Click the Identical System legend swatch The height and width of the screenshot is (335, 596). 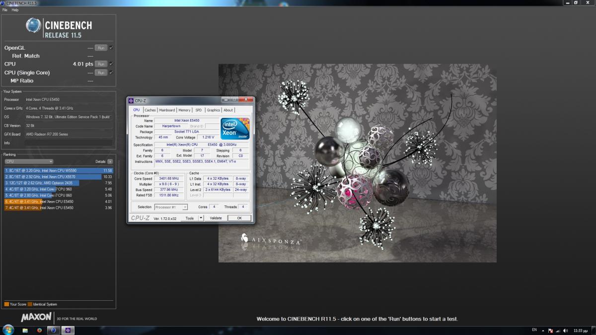[30, 304]
